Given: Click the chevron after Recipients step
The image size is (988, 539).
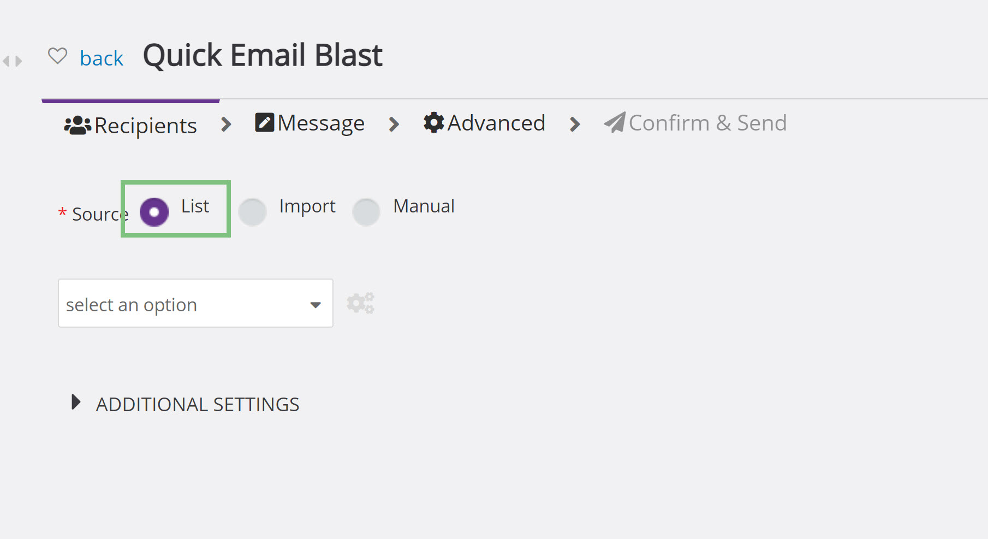Looking at the screenshot, I should point(226,125).
